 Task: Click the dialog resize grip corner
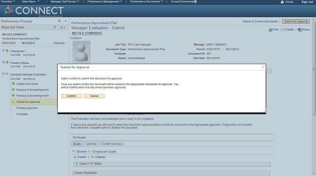[264, 111]
